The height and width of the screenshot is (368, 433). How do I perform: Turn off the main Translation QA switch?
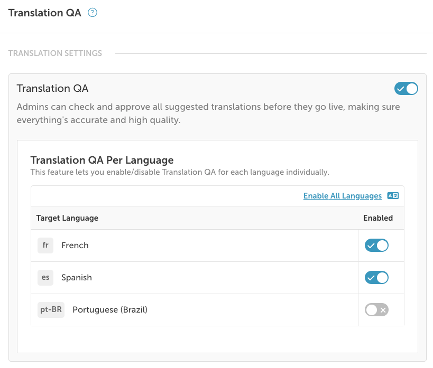407,89
